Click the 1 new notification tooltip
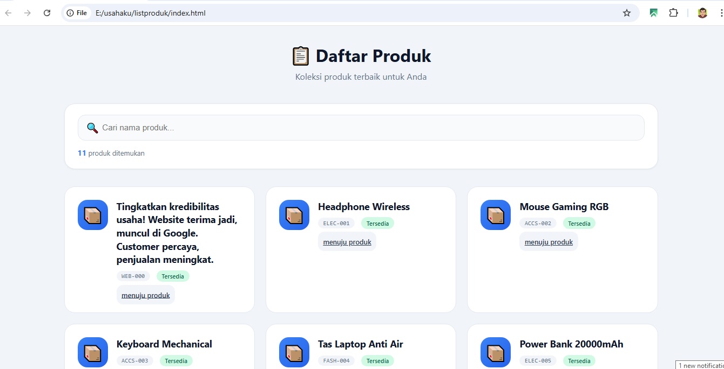The height and width of the screenshot is (369, 724). 700,365
